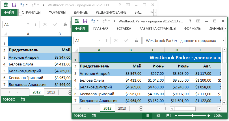Click Insert Function fx in front window
The image size is (229, 121).
click(136, 41)
